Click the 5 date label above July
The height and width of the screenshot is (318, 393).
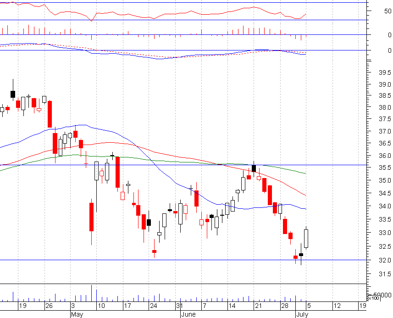[309, 306]
